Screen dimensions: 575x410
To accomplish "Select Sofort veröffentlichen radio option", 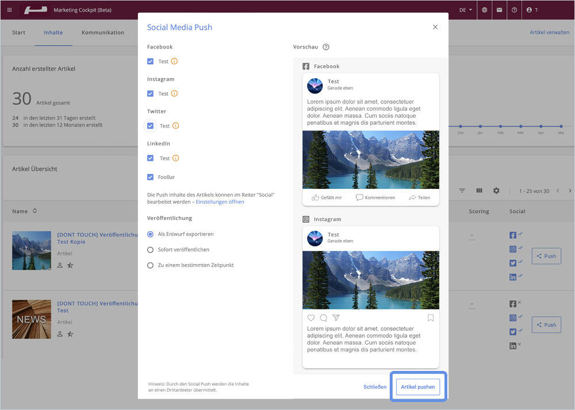I will point(150,250).
